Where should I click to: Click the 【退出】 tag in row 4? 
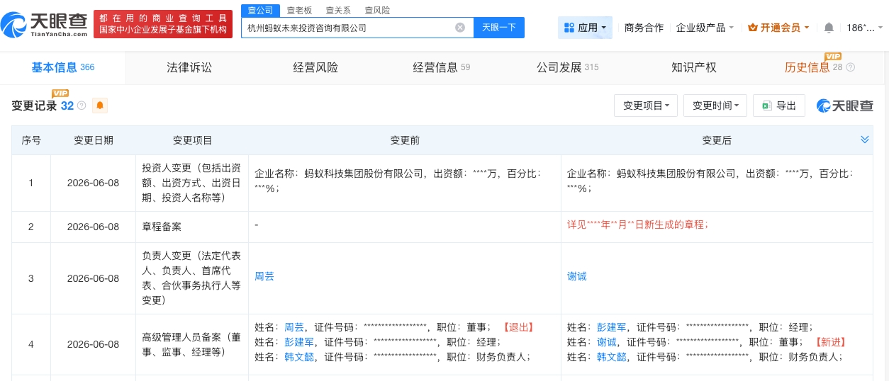tap(518, 327)
